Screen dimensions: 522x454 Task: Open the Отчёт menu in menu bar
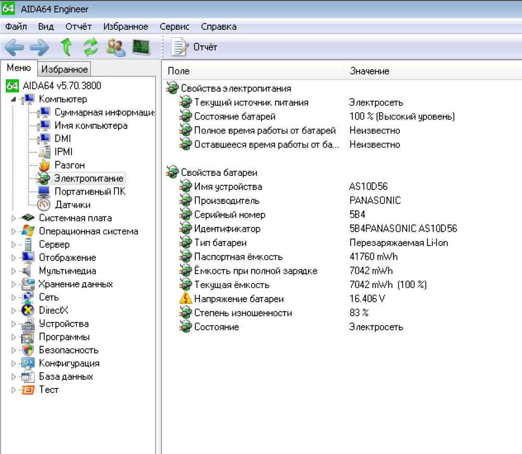(x=79, y=27)
